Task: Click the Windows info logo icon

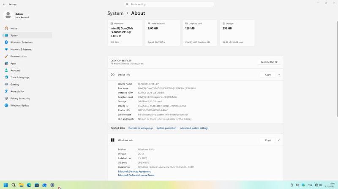Action: tap(112, 140)
